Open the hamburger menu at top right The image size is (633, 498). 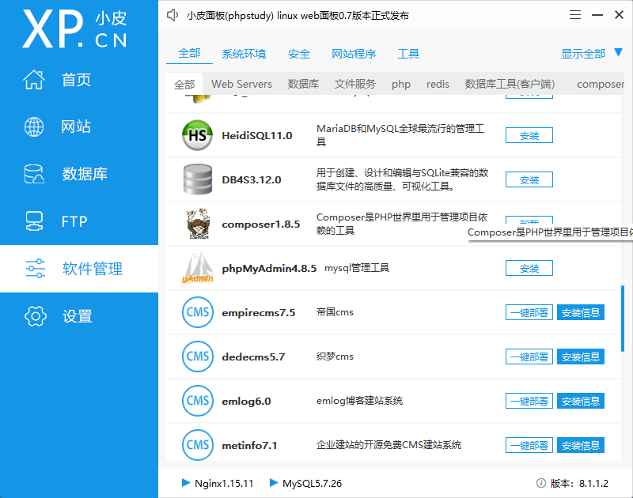point(574,14)
